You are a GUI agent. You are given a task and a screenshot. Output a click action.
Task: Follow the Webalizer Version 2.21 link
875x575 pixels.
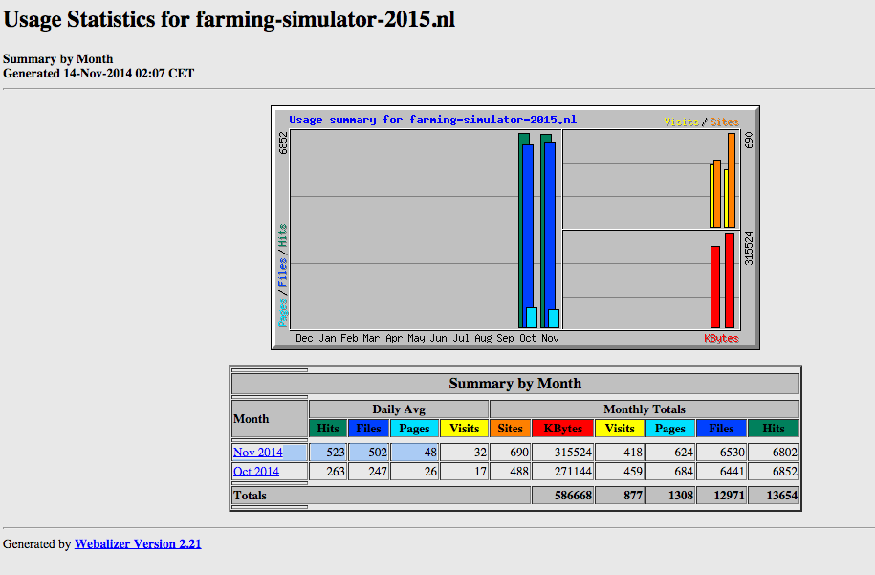(x=138, y=543)
